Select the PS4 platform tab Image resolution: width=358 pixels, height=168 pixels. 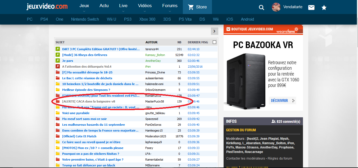pyautogui.click(x=44, y=19)
